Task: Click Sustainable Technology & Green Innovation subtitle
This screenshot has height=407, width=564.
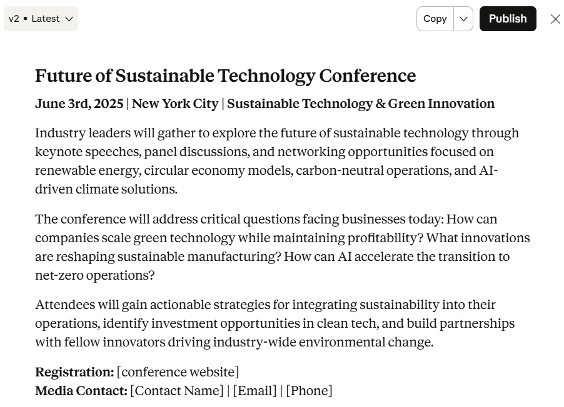Action: 360,104
